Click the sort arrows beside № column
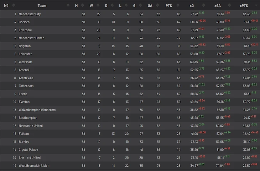This screenshot has width=260, height=171. point(14,5)
